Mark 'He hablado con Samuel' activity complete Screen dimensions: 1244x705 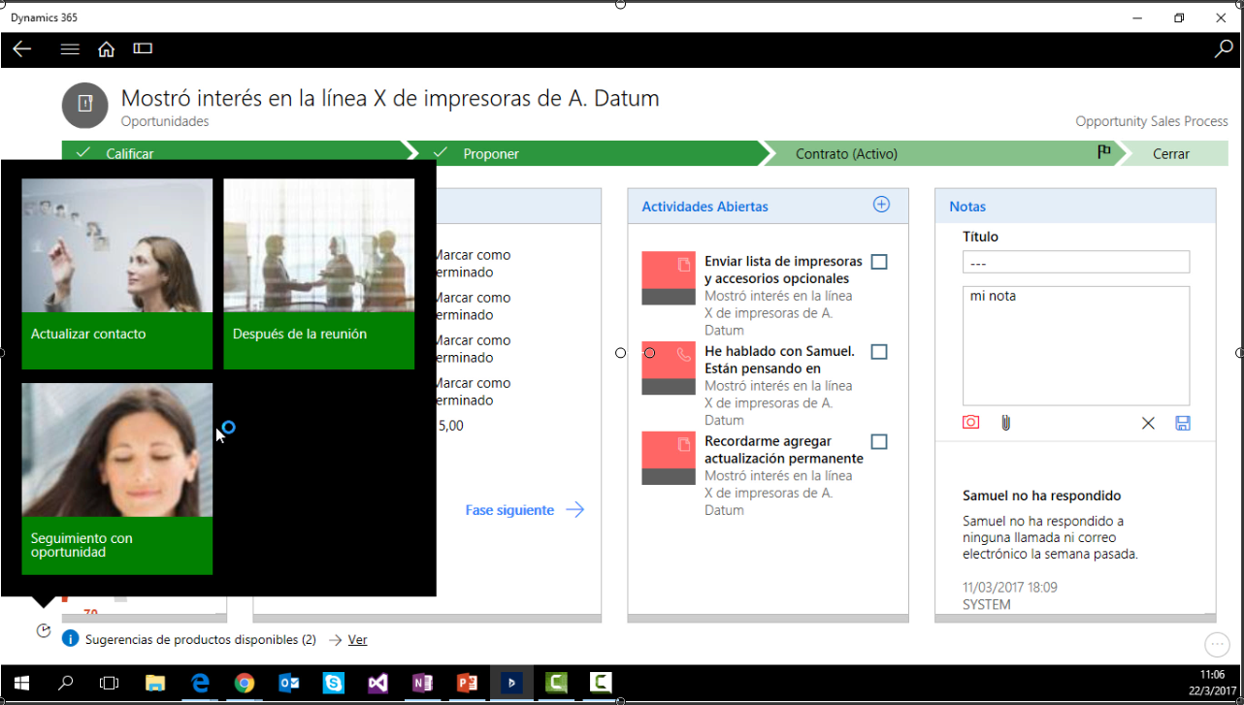point(879,352)
